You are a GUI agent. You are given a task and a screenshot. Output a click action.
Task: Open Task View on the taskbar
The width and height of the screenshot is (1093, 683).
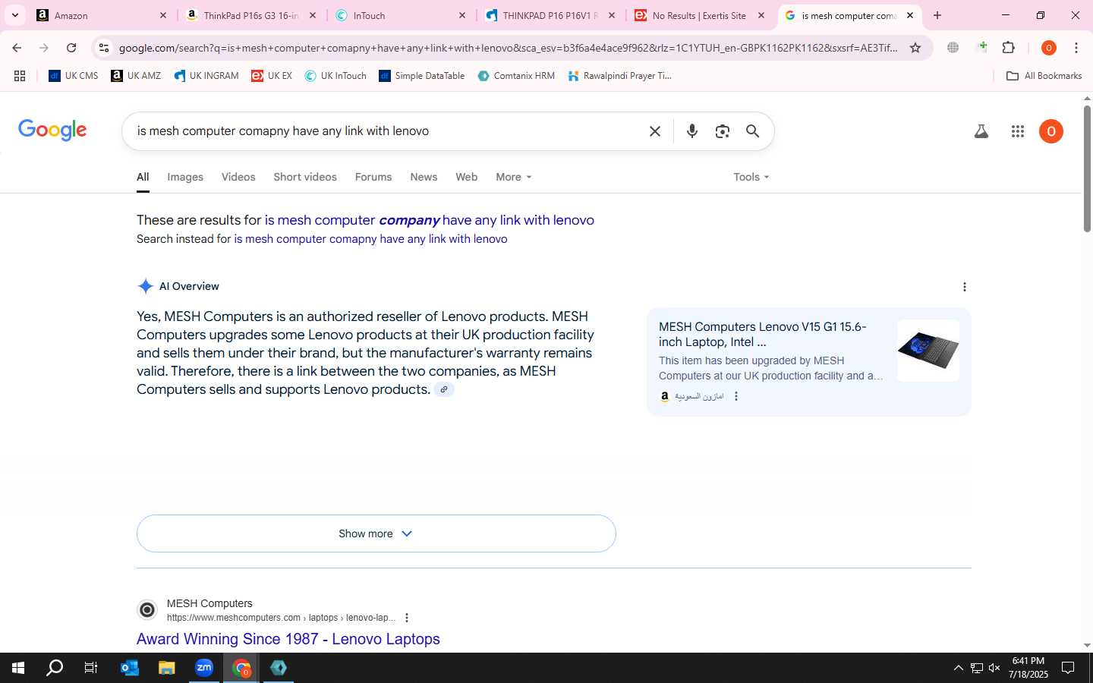tap(91, 668)
